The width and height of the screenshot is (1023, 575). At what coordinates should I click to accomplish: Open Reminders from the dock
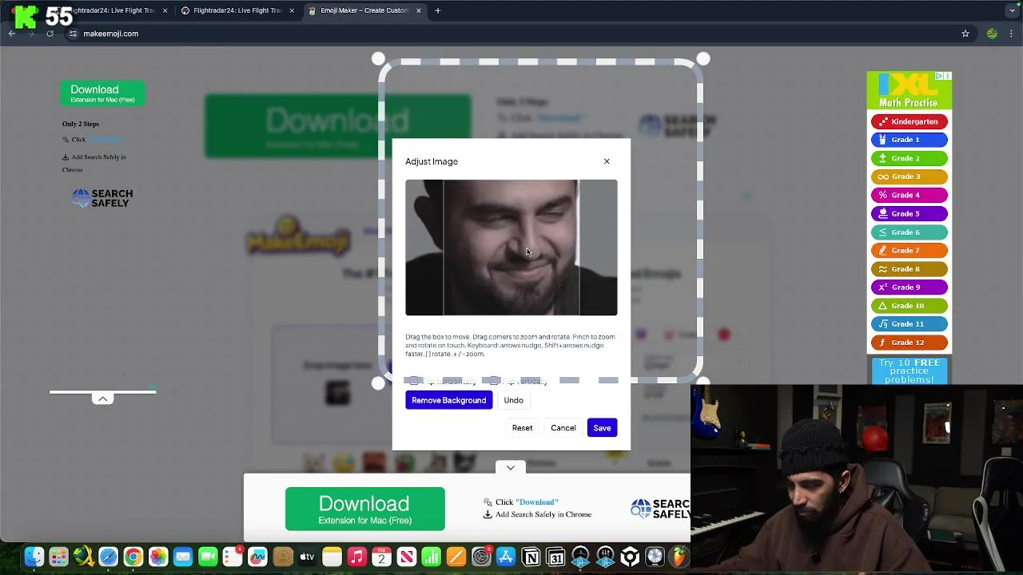click(x=233, y=557)
